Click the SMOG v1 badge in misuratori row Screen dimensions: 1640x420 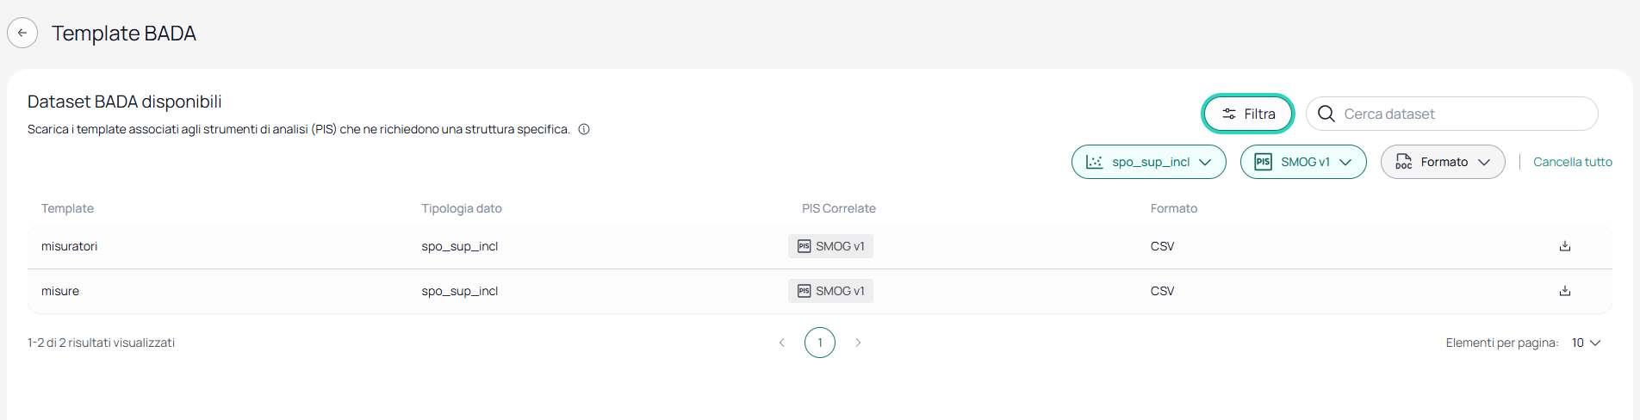tap(830, 246)
